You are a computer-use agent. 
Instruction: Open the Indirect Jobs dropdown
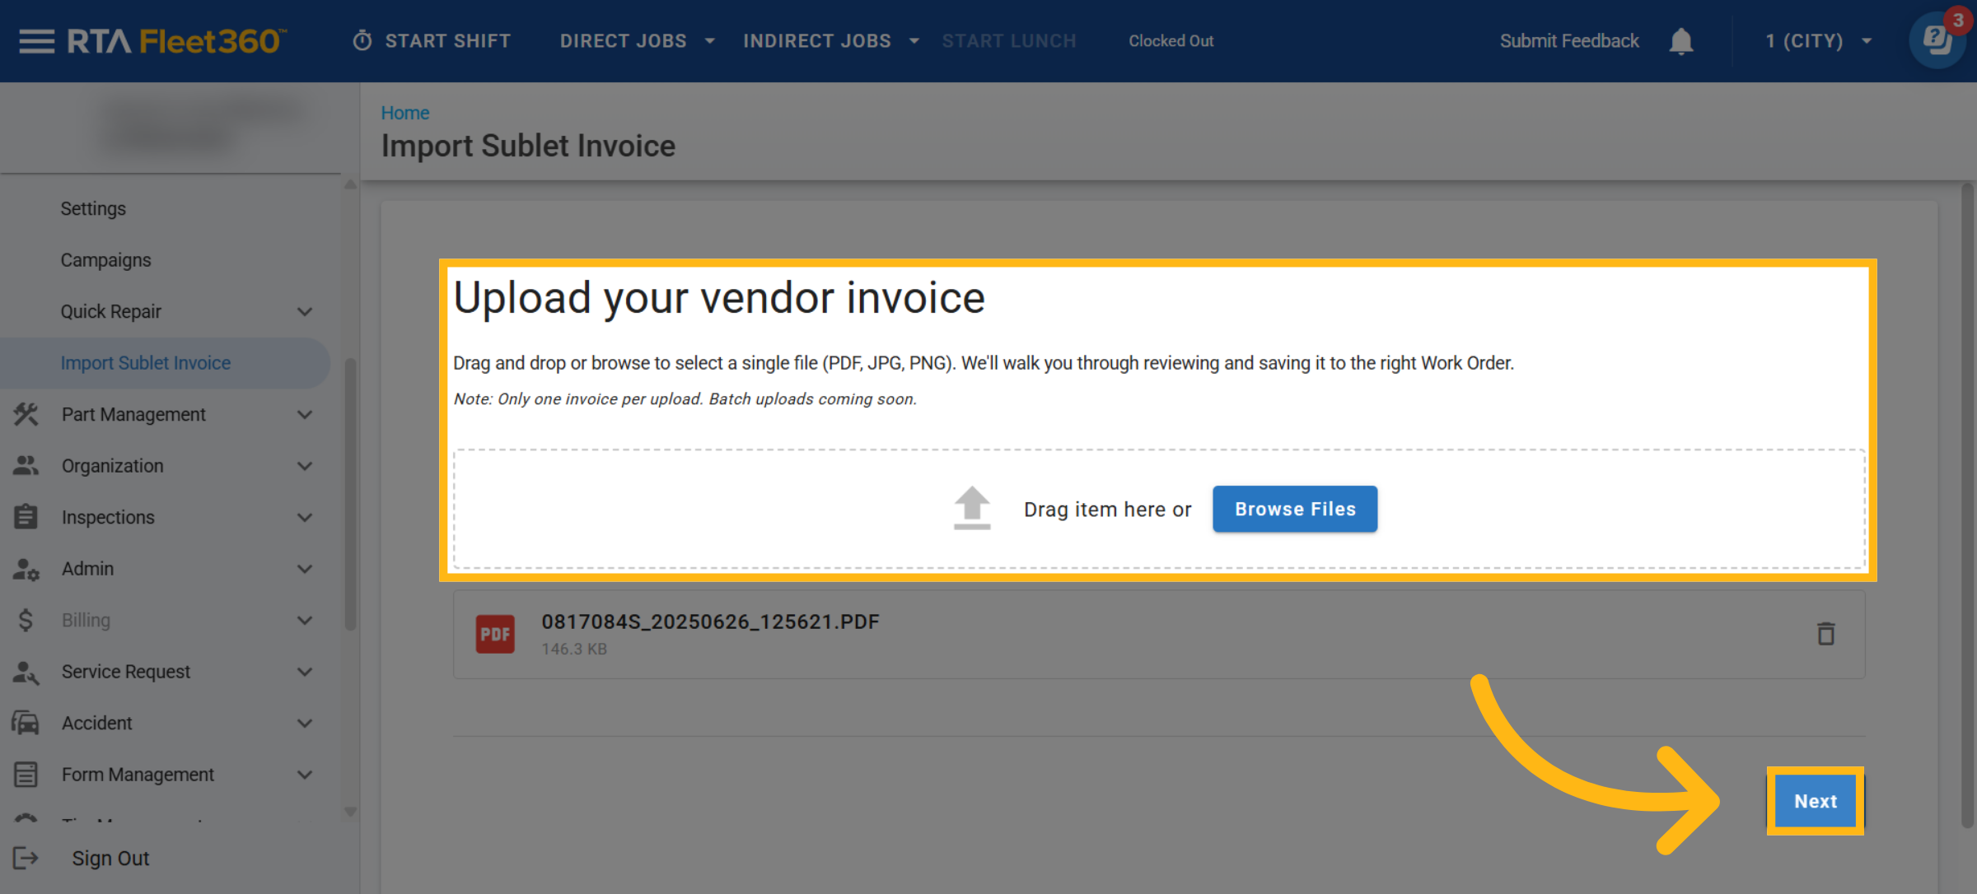(830, 41)
